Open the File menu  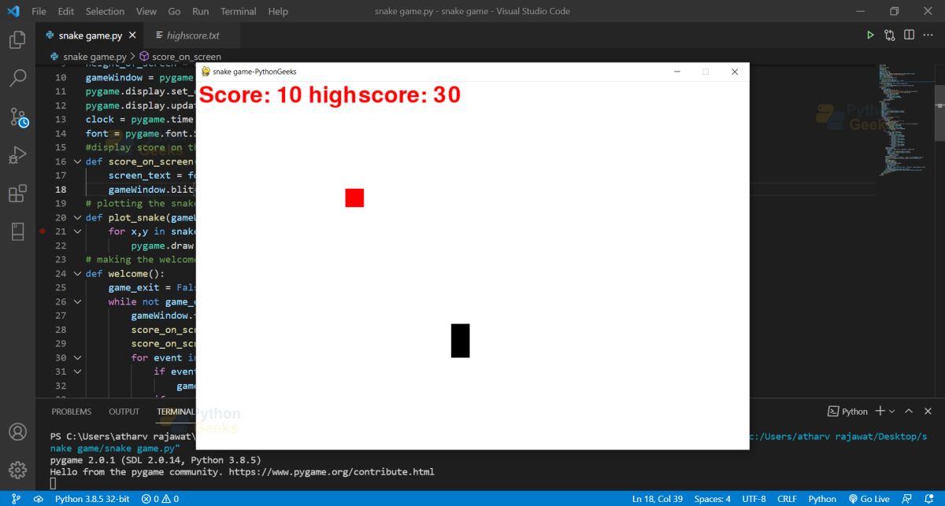click(x=39, y=11)
